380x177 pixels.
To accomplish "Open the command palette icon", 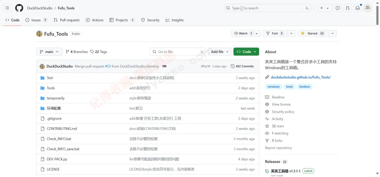I will click(307, 8).
